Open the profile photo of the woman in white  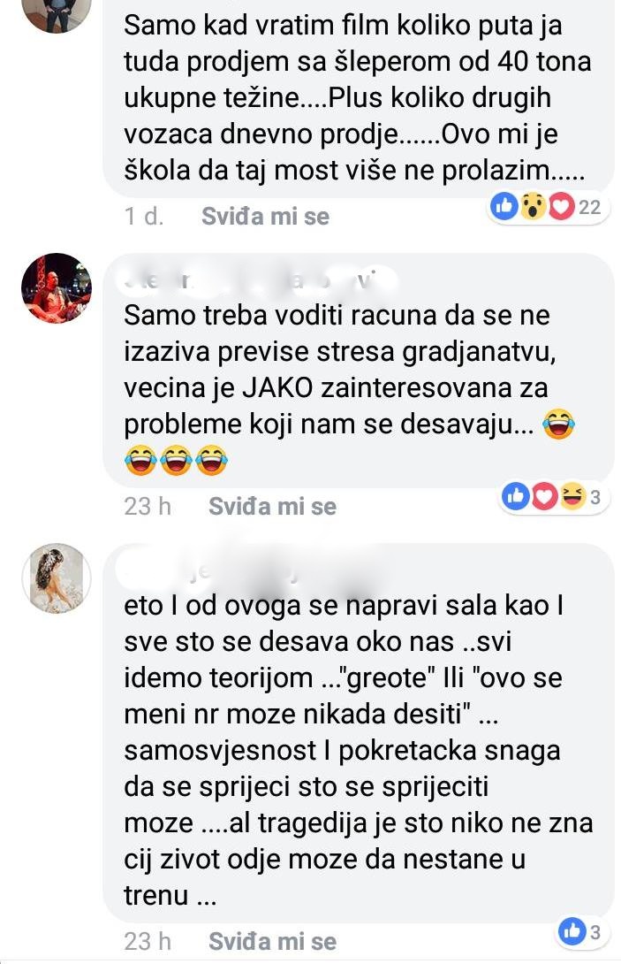57,578
